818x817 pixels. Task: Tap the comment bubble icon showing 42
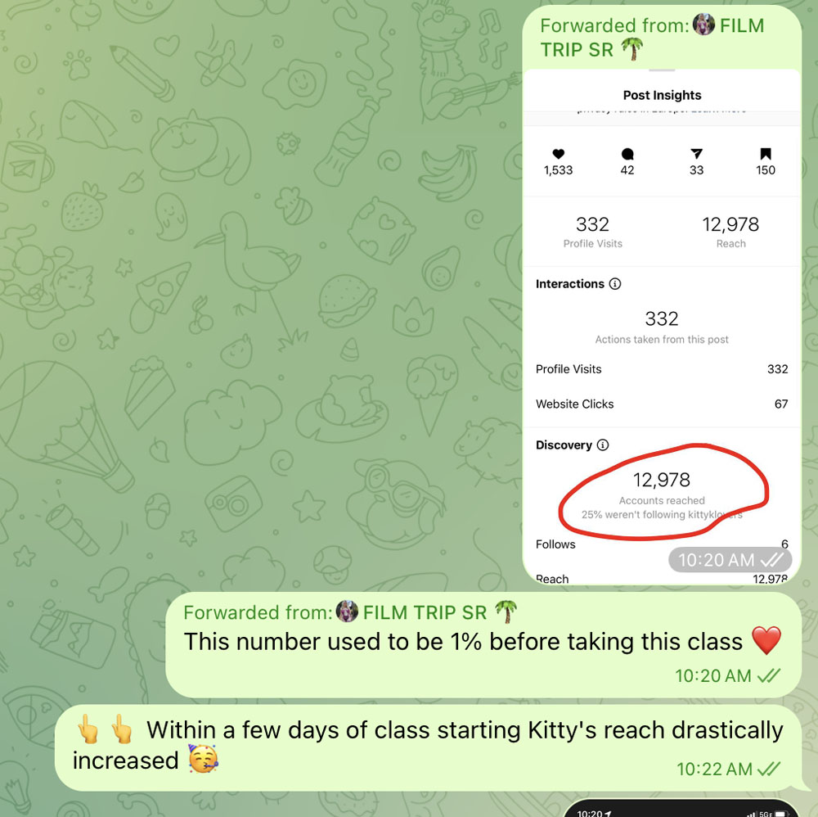(x=627, y=153)
